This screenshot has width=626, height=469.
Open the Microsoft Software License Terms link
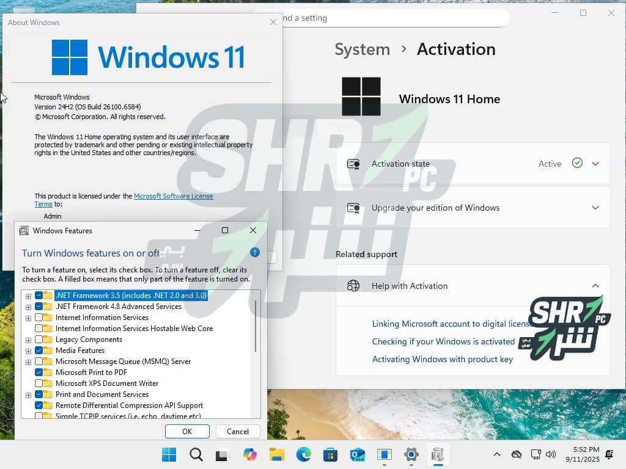click(173, 196)
